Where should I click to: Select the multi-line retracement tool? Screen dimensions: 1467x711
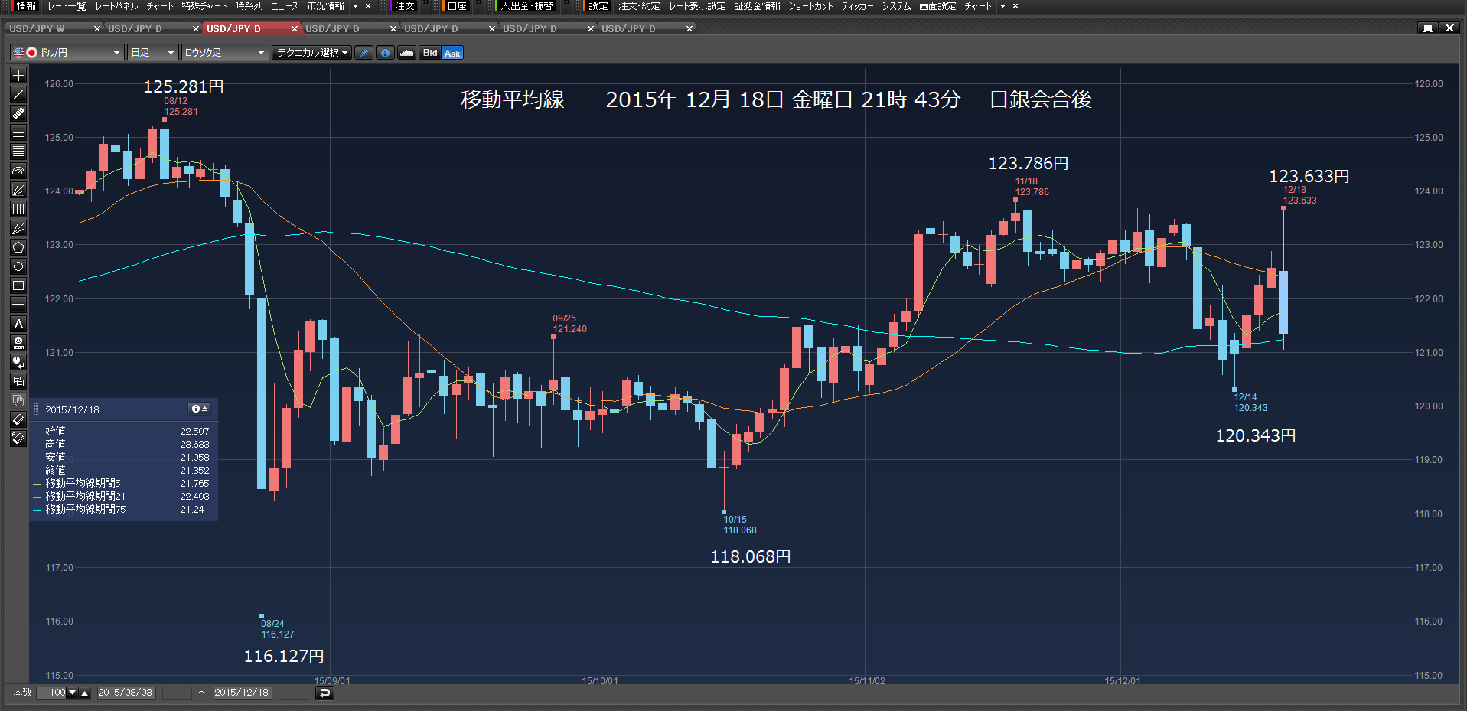point(18,152)
